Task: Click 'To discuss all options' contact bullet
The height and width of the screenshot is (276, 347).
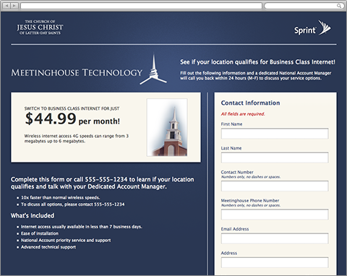Action: (x=73, y=204)
